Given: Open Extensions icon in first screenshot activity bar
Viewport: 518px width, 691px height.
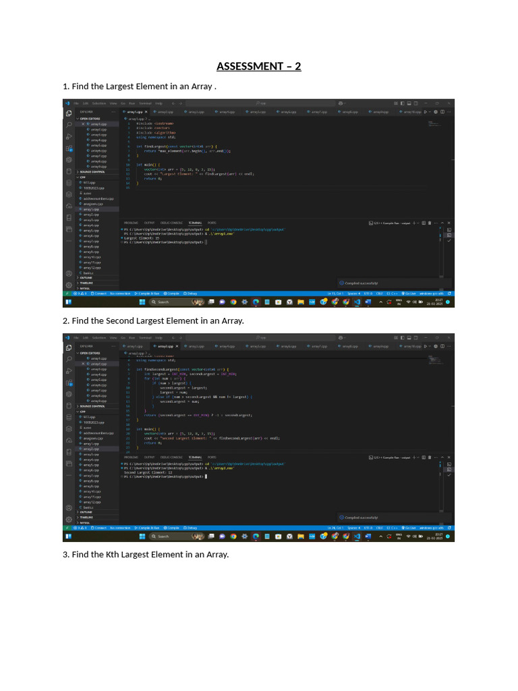Looking at the screenshot, I should tap(69, 148).
